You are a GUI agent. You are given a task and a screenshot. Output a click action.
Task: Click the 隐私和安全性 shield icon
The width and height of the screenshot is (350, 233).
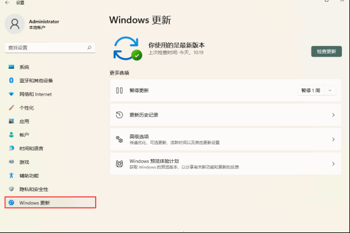(x=12, y=189)
